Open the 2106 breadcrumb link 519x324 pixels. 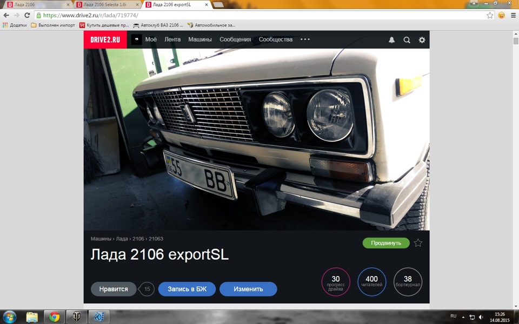pos(138,239)
